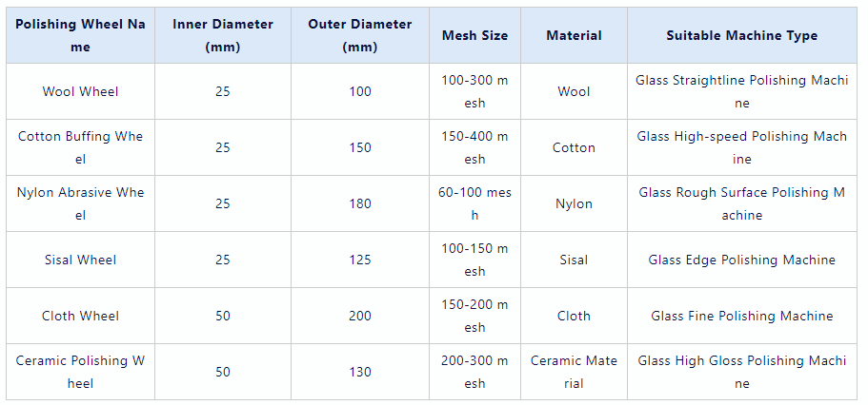
Task: Select the Glass High Gloss Polishing Machine cell
Action: (x=741, y=373)
